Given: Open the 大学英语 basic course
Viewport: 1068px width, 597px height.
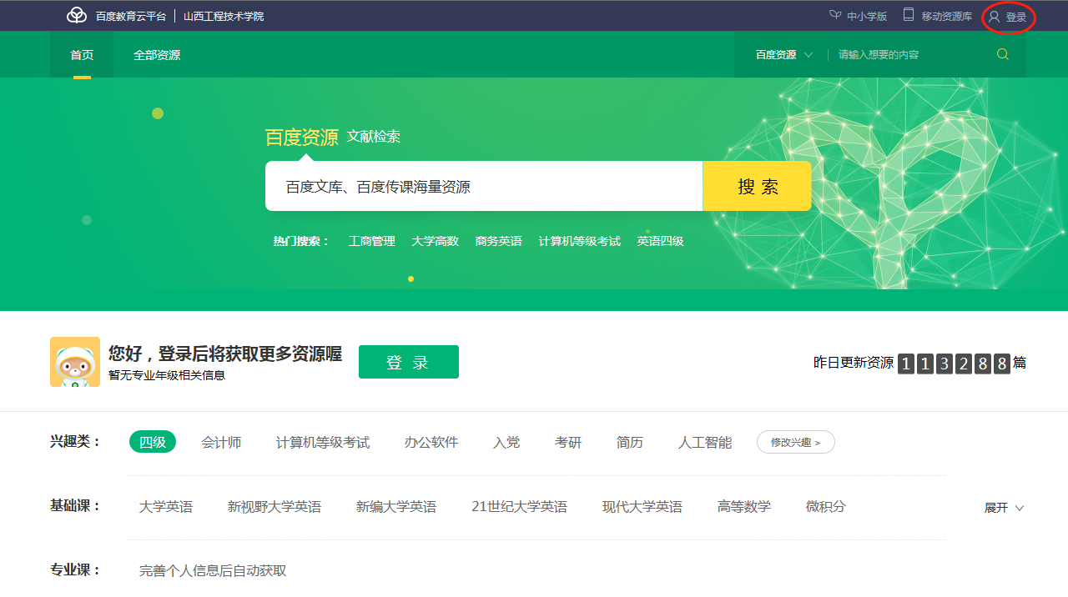Looking at the screenshot, I should pos(166,507).
